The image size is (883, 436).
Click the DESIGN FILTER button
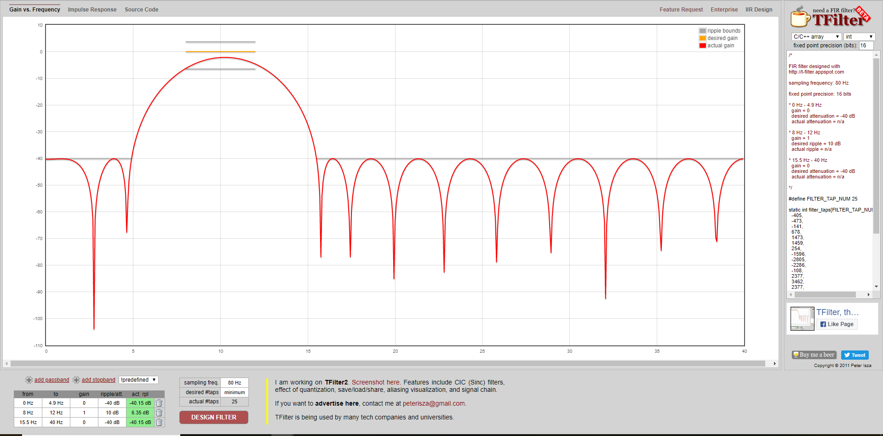pyautogui.click(x=214, y=417)
